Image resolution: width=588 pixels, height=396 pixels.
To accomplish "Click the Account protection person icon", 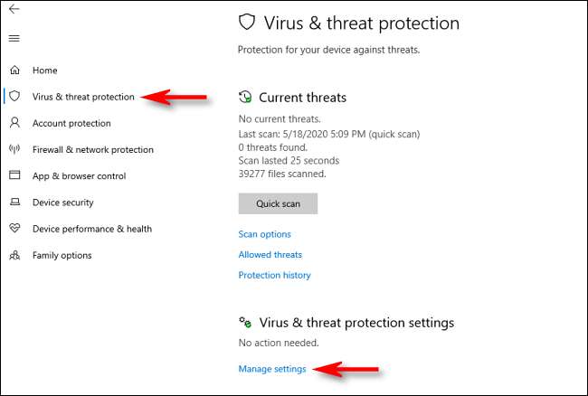I will [14, 123].
